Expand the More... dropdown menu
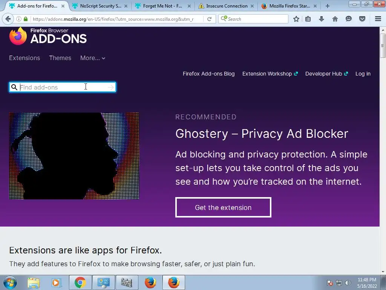The width and height of the screenshot is (386, 290). click(x=93, y=58)
